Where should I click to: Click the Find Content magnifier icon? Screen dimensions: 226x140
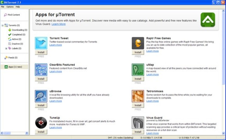(x=5, y=15)
